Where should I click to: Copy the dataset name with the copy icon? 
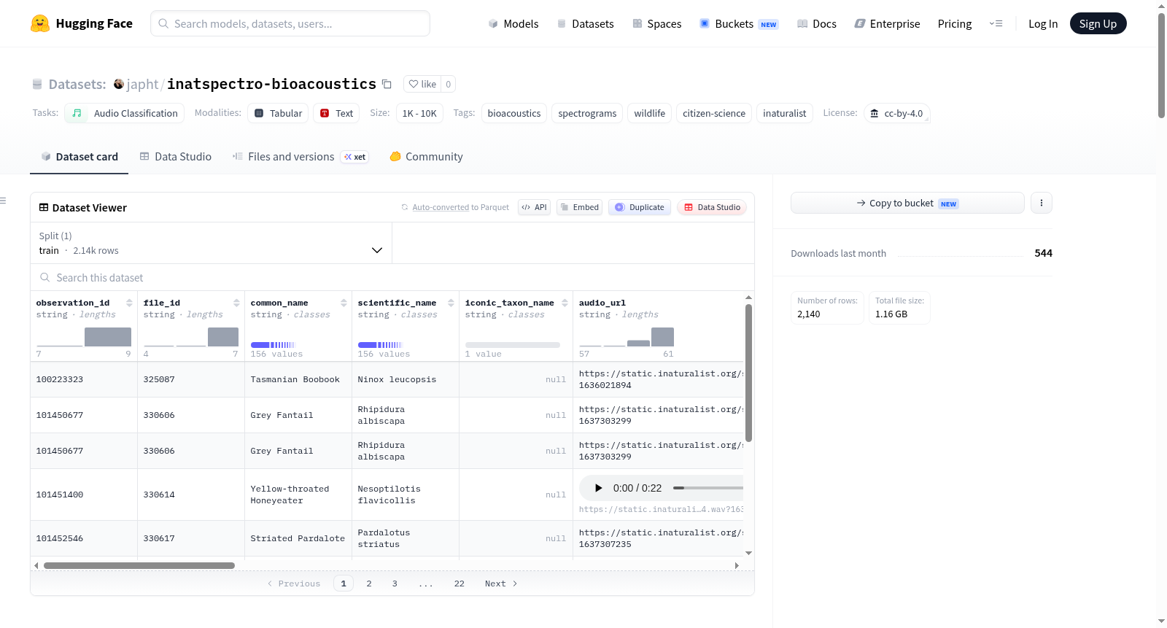click(x=387, y=84)
